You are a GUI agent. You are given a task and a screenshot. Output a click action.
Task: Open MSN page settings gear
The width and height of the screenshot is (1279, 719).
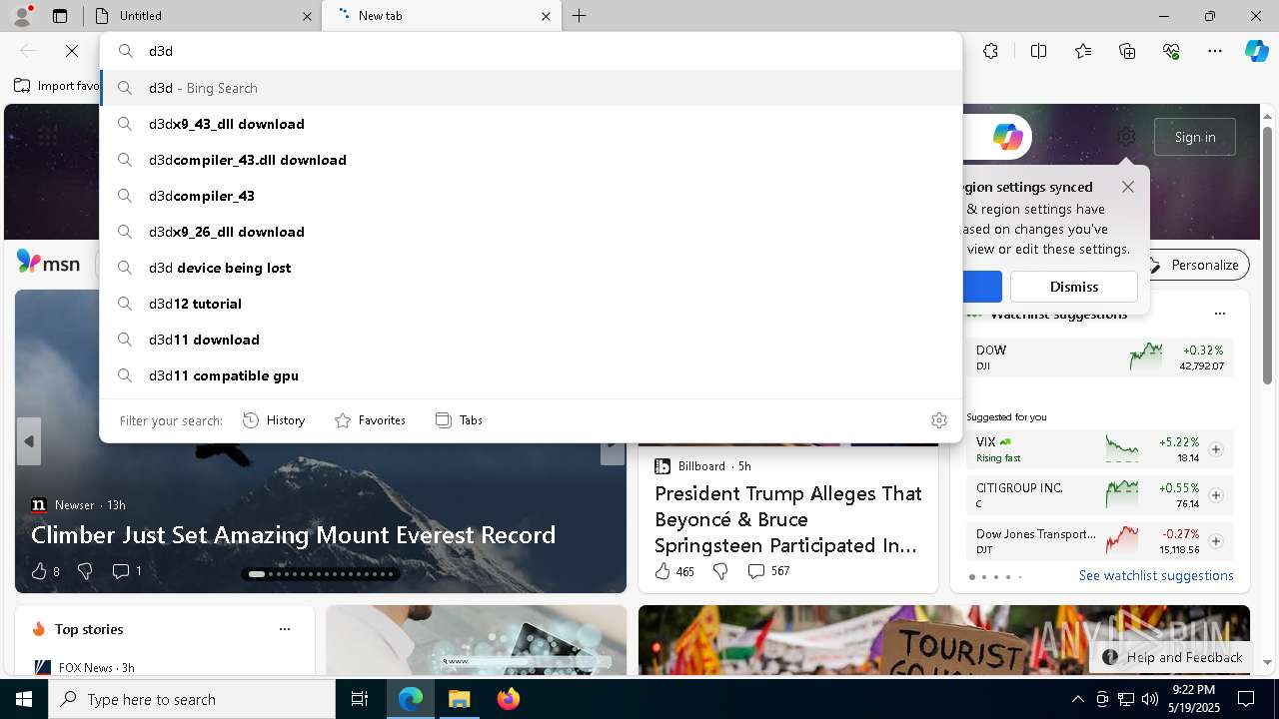click(x=1126, y=137)
